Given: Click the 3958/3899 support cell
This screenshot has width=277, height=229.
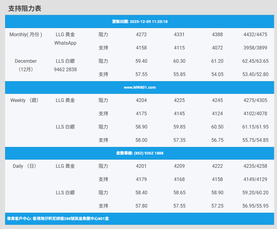Looking at the screenshot, I should (x=255, y=48).
